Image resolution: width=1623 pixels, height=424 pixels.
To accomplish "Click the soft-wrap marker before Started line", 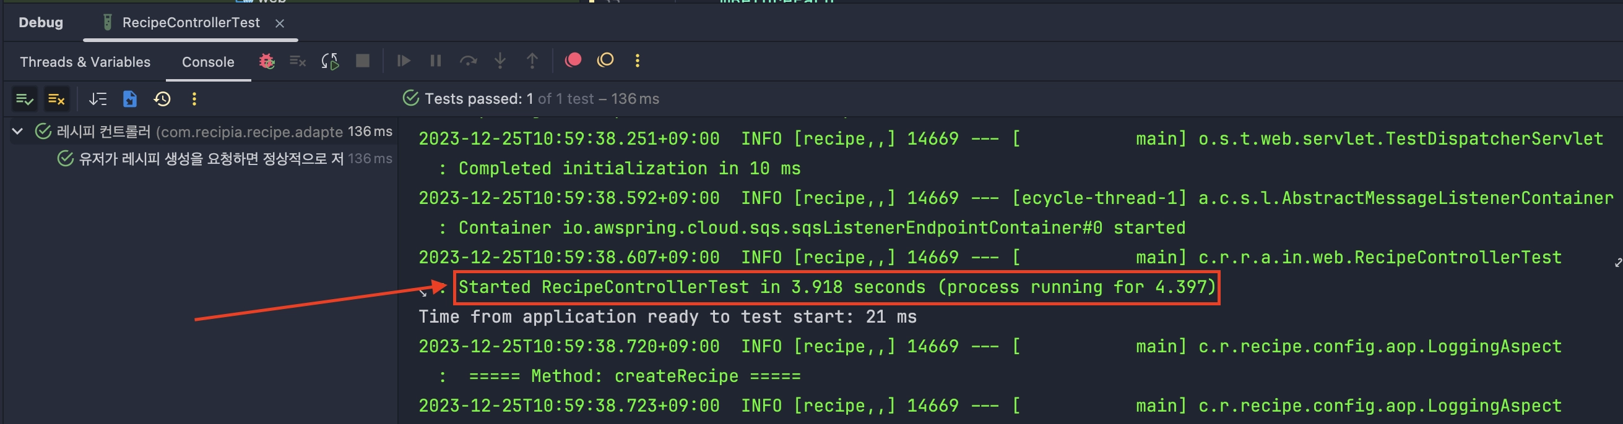I will point(423,292).
